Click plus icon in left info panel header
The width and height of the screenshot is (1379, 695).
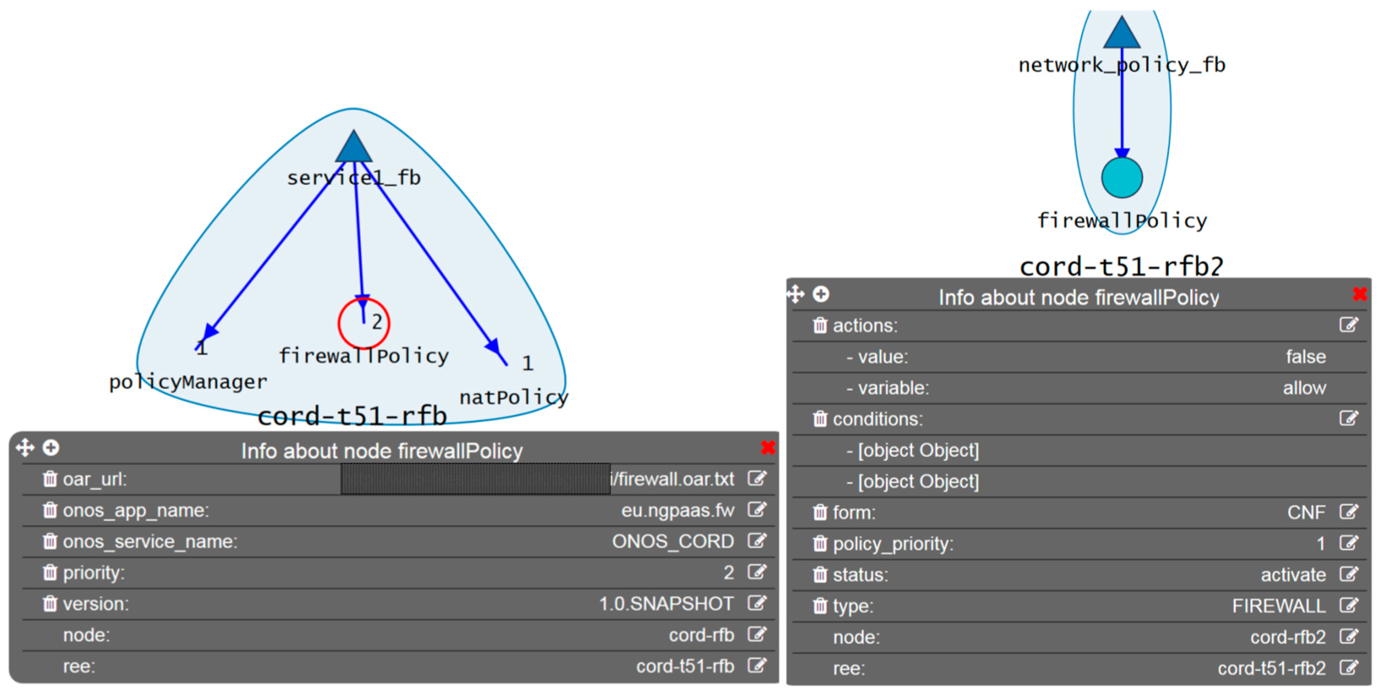click(x=51, y=447)
